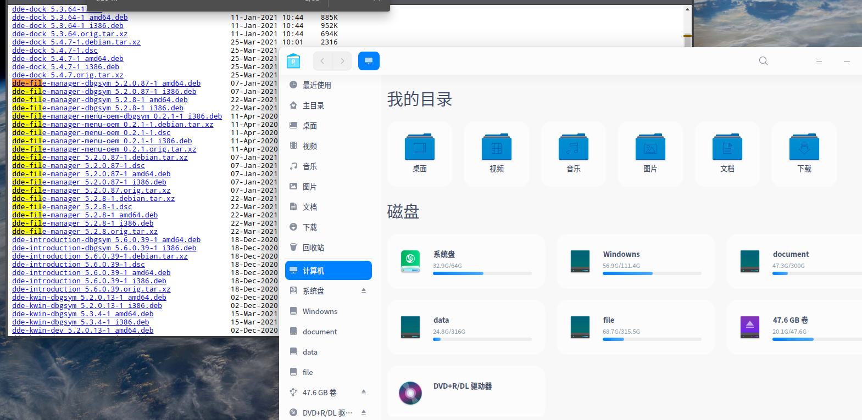
Task: Click the trash icon beside 回收站
Action: point(293,248)
